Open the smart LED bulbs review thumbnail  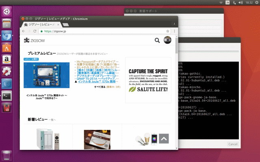[x=146, y=139]
